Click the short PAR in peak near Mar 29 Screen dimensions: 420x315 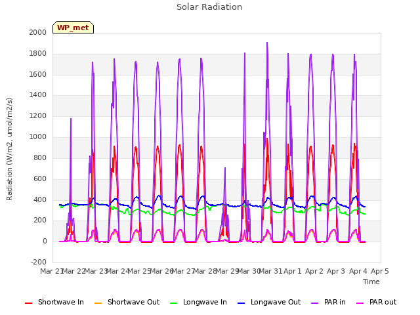coord(225,169)
